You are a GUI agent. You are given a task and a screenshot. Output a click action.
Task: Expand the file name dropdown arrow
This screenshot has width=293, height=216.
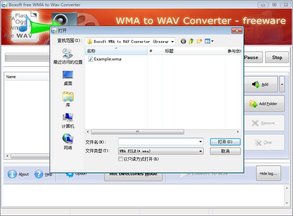201,142
